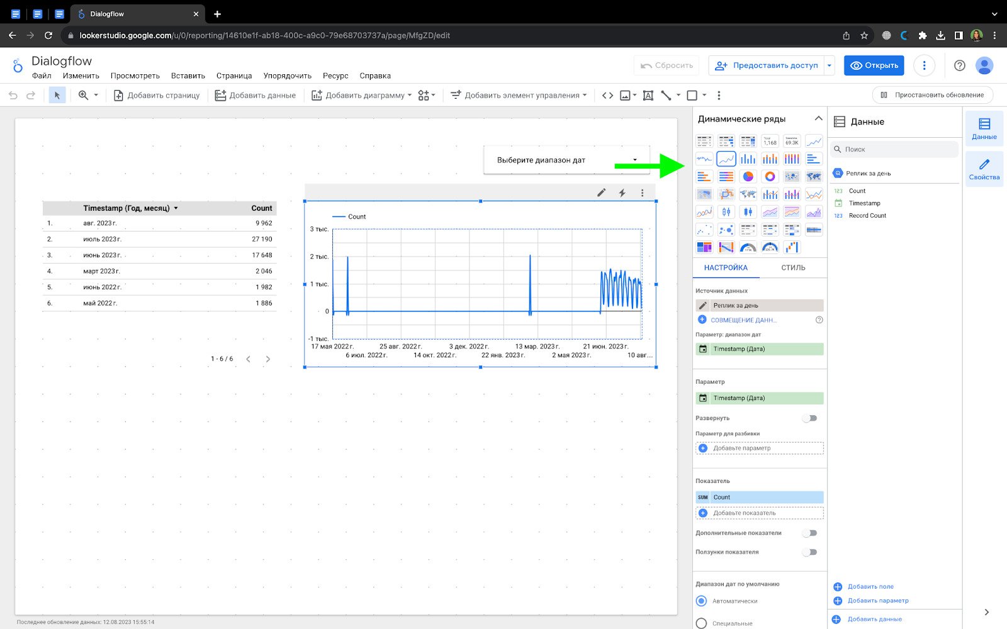Open the Ресурс menu

(x=335, y=76)
